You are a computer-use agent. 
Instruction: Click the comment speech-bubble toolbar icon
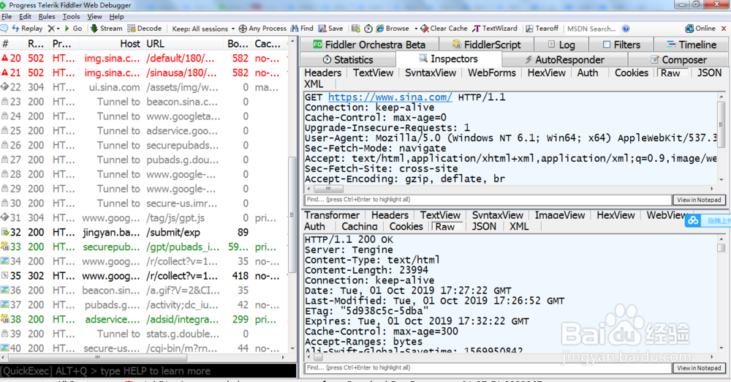pyautogui.click(x=4, y=29)
